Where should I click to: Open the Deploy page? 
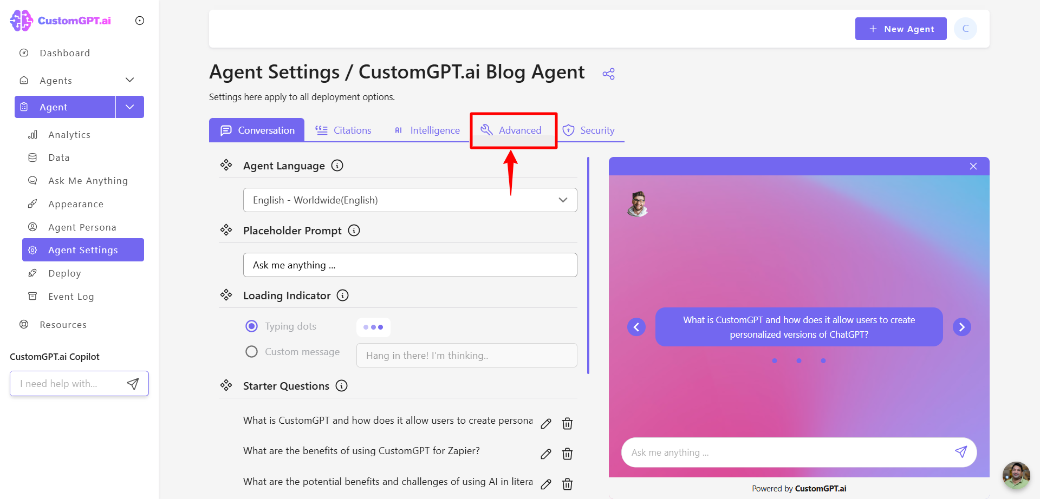(x=64, y=273)
